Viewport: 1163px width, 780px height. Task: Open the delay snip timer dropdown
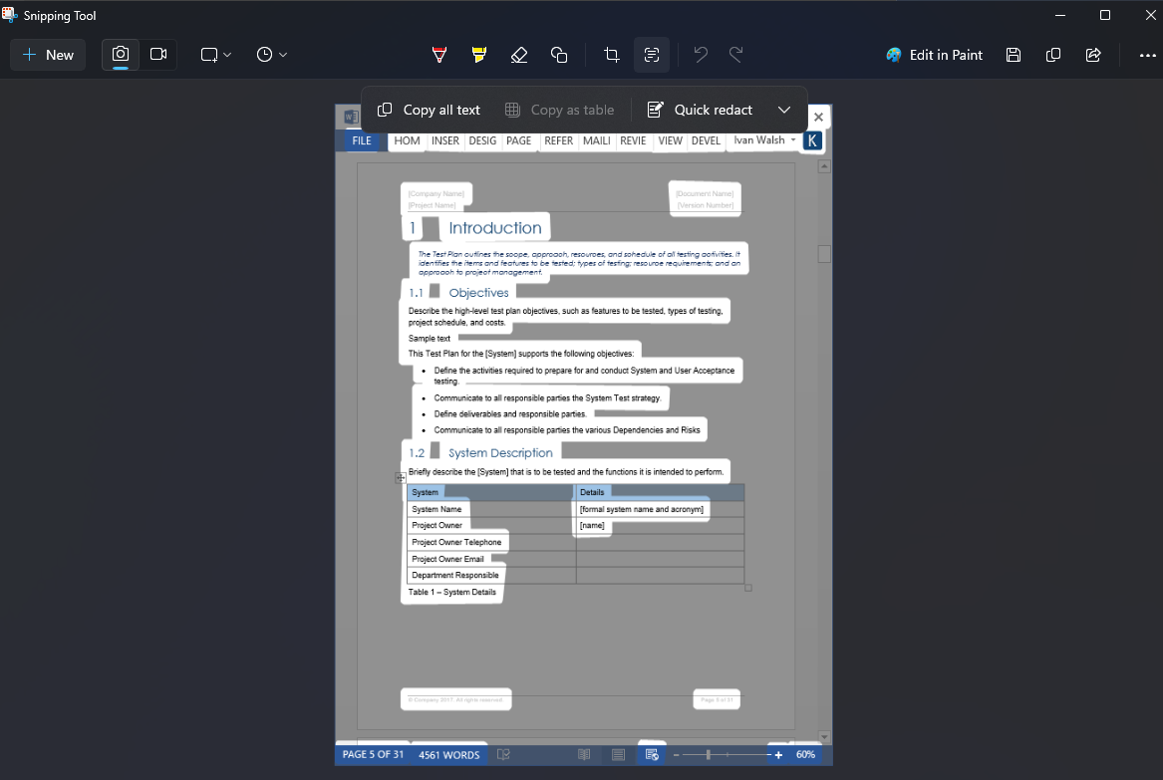coord(271,55)
